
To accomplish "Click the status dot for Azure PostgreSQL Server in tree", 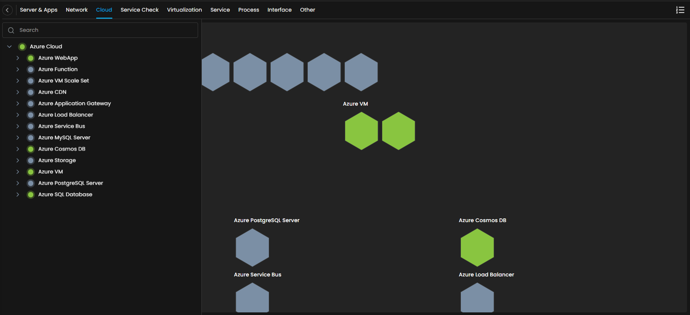I will click(31, 184).
